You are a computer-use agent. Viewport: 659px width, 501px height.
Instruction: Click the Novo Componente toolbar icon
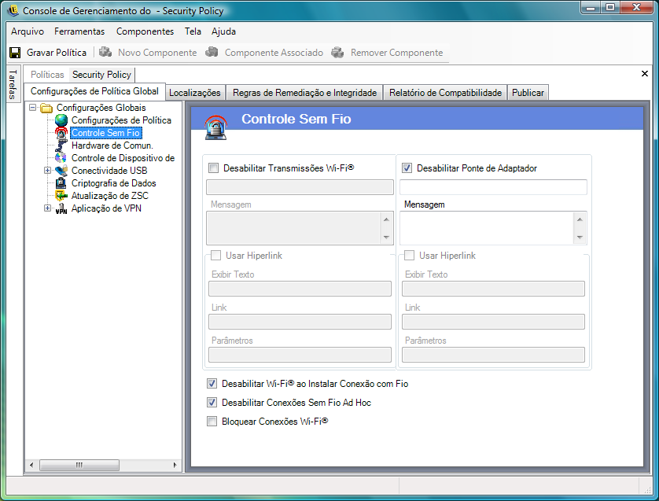click(x=105, y=52)
